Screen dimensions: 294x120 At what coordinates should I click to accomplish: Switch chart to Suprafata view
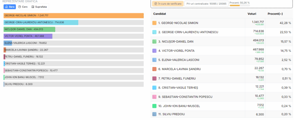[39, 7]
